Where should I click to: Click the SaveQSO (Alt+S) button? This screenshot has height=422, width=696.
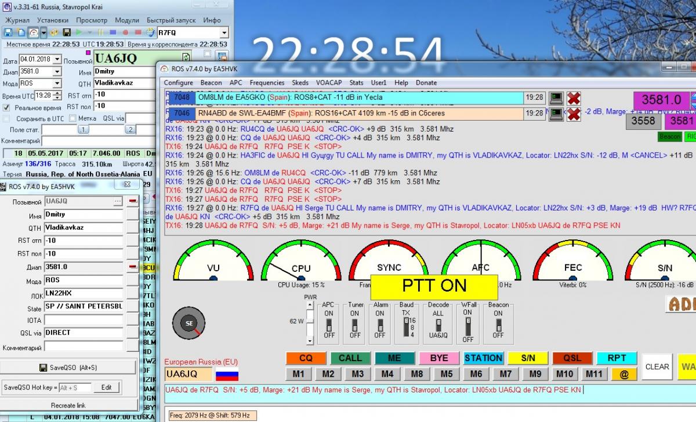click(x=68, y=368)
